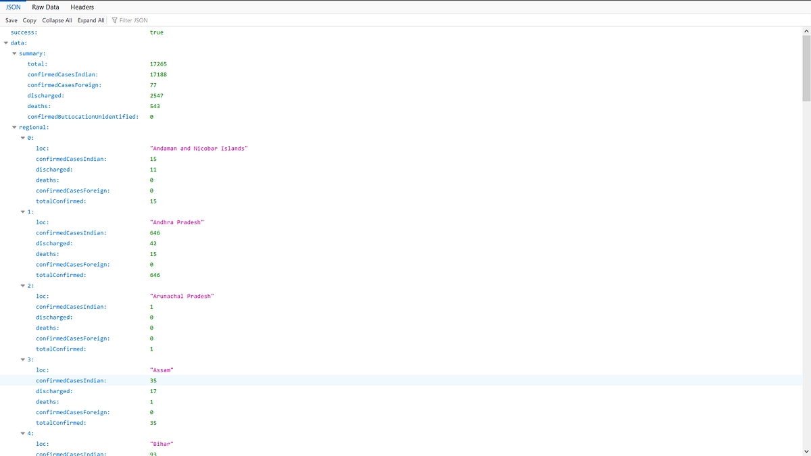Copy the JSON content
Viewport: 811px width, 456px height.
point(29,20)
